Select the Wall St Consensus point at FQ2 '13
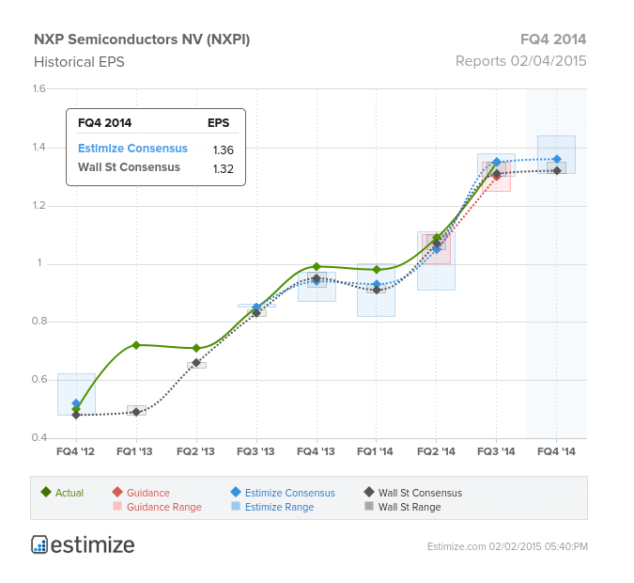 196,363
